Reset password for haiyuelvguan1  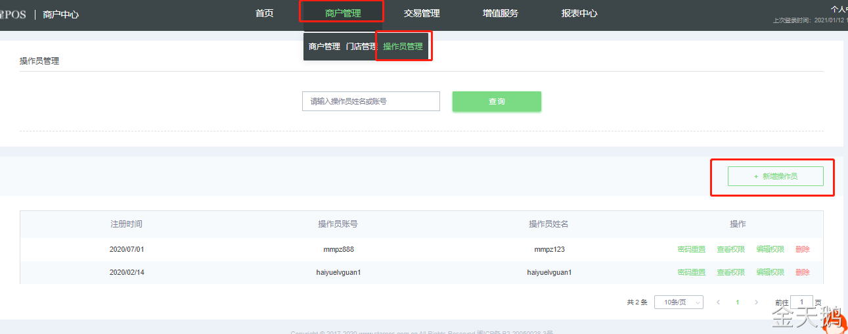[692, 272]
